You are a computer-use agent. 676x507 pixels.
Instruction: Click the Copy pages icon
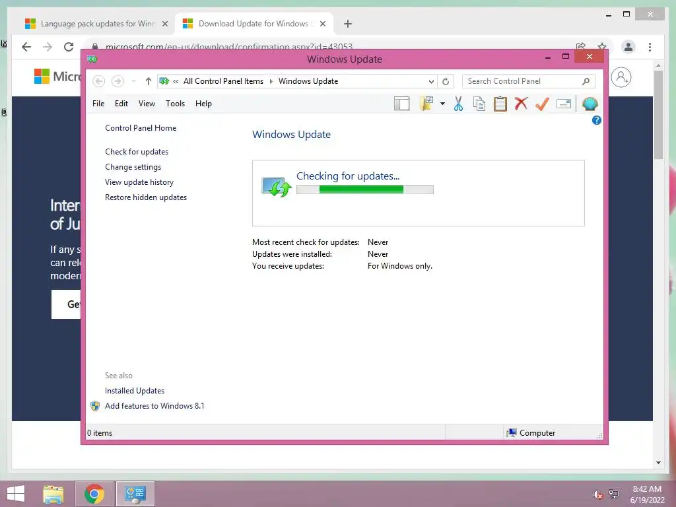click(x=479, y=104)
